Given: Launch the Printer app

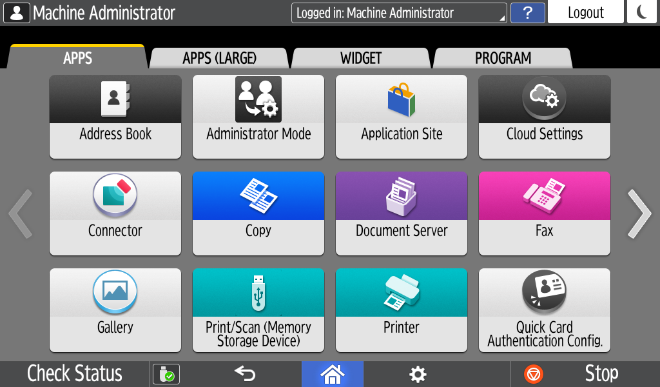Looking at the screenshot, I should click(x=402, y=310).
